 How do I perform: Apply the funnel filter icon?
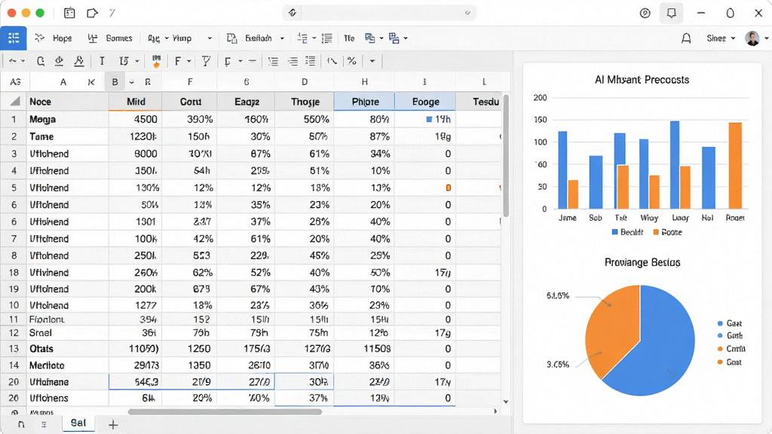click(206, 61)
